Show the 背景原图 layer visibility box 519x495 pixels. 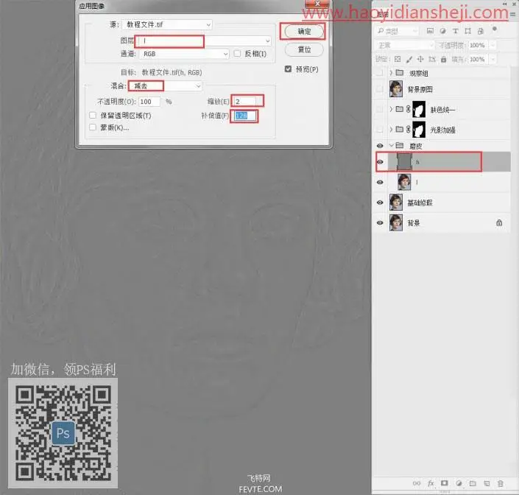pos(380,88)
